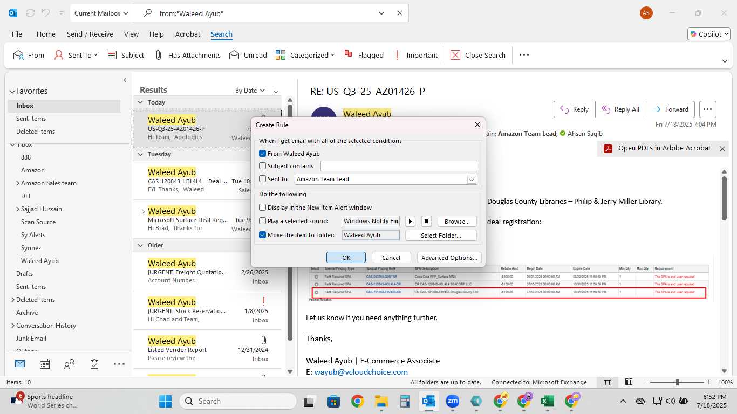Filter results by Unread mail

click(248, 55)
